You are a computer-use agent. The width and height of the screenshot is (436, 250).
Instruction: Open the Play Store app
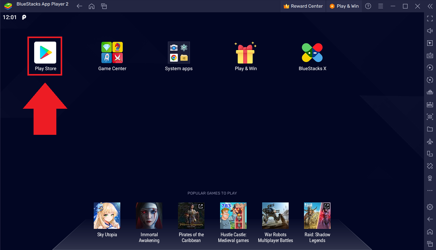(45, 53)
